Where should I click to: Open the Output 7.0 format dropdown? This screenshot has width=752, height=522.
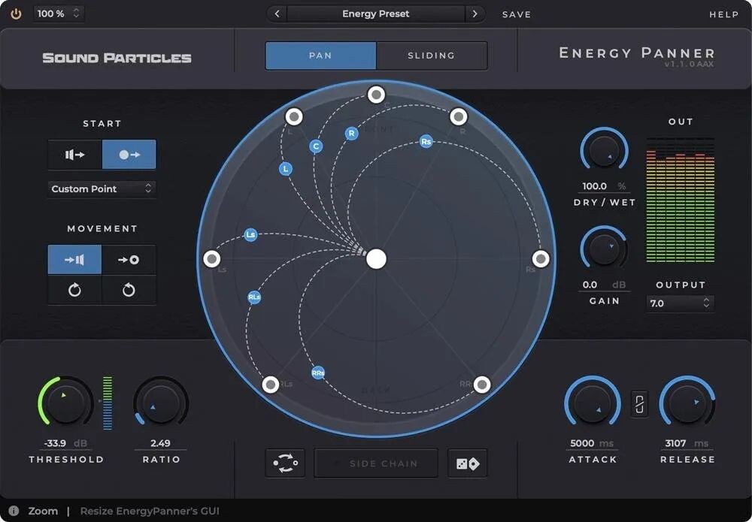point(680,303)
